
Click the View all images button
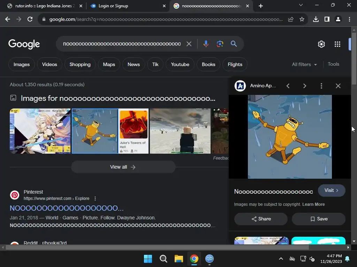[123, 167]
